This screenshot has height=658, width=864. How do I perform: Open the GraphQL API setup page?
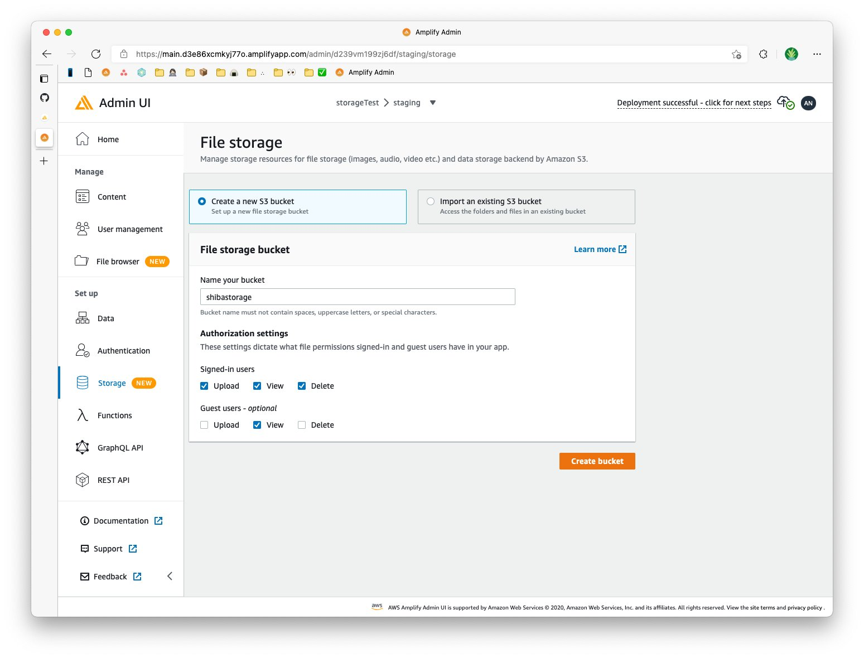point(121,448)
